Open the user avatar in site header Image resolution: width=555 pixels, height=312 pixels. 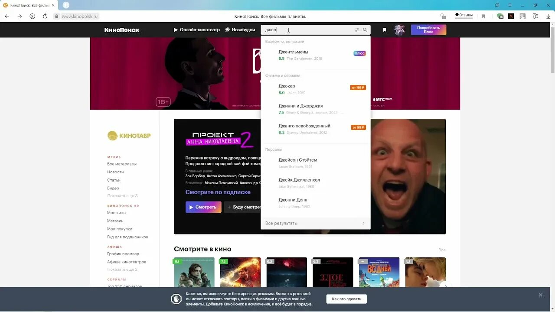coord(399,30)
